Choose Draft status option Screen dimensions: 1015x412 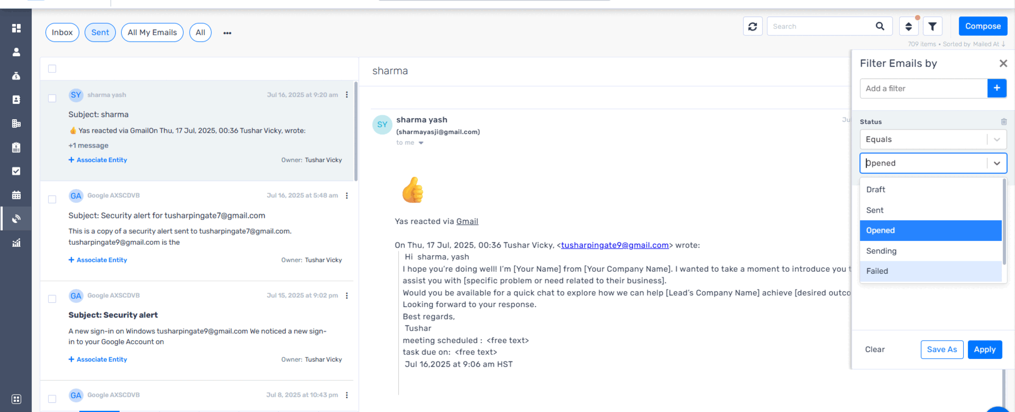[x=931, y=190]
